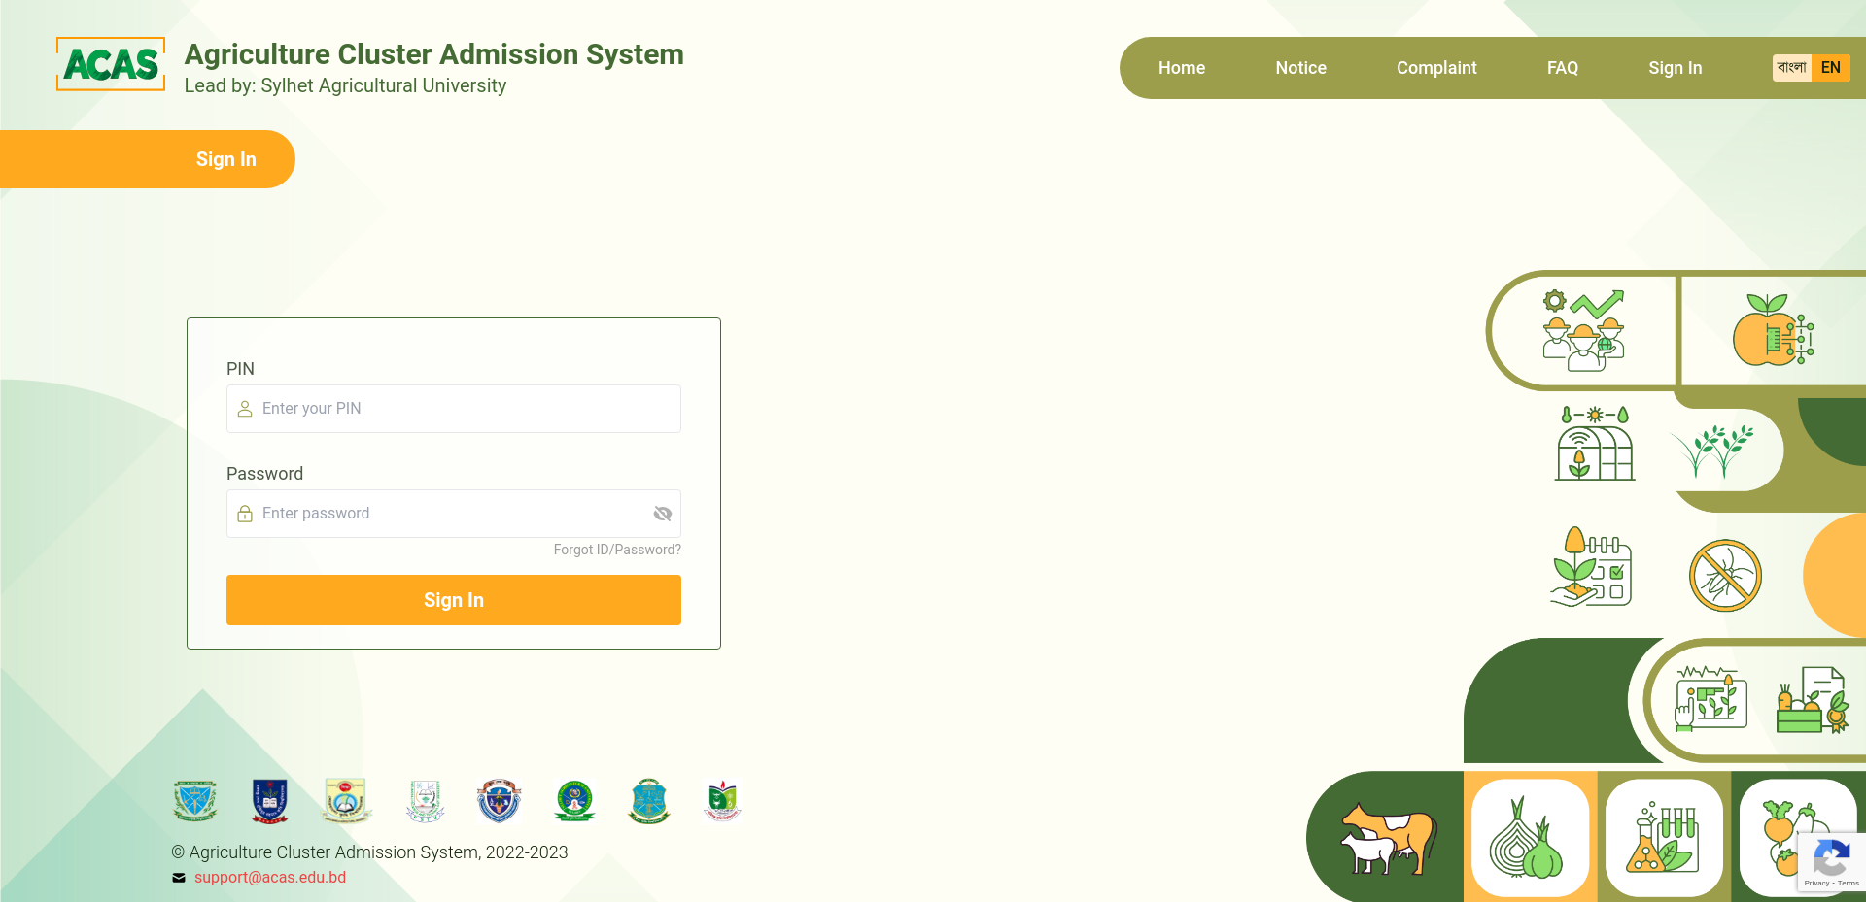Image resolution: width=1866 pixels, height=902 pixels.
Task: Toggle password visibility eye icon
Action: point(663,514)
